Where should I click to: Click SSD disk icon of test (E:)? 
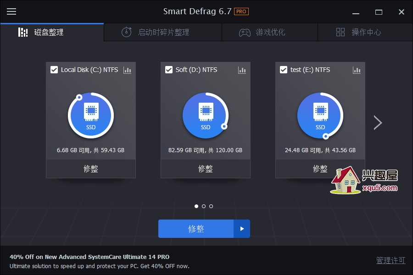coord(320,115)
